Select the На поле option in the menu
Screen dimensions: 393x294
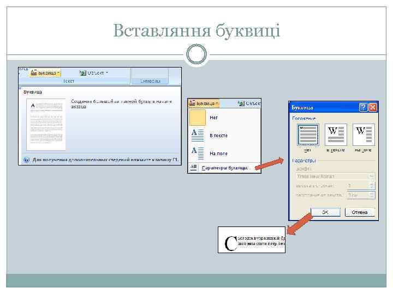point(224,153)
